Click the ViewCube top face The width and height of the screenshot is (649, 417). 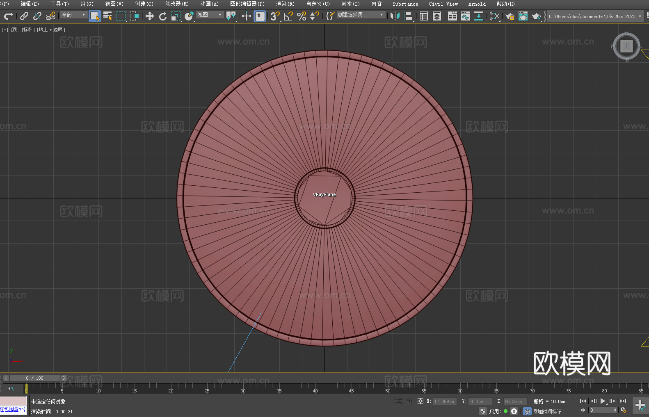click(x=626, y=46)
